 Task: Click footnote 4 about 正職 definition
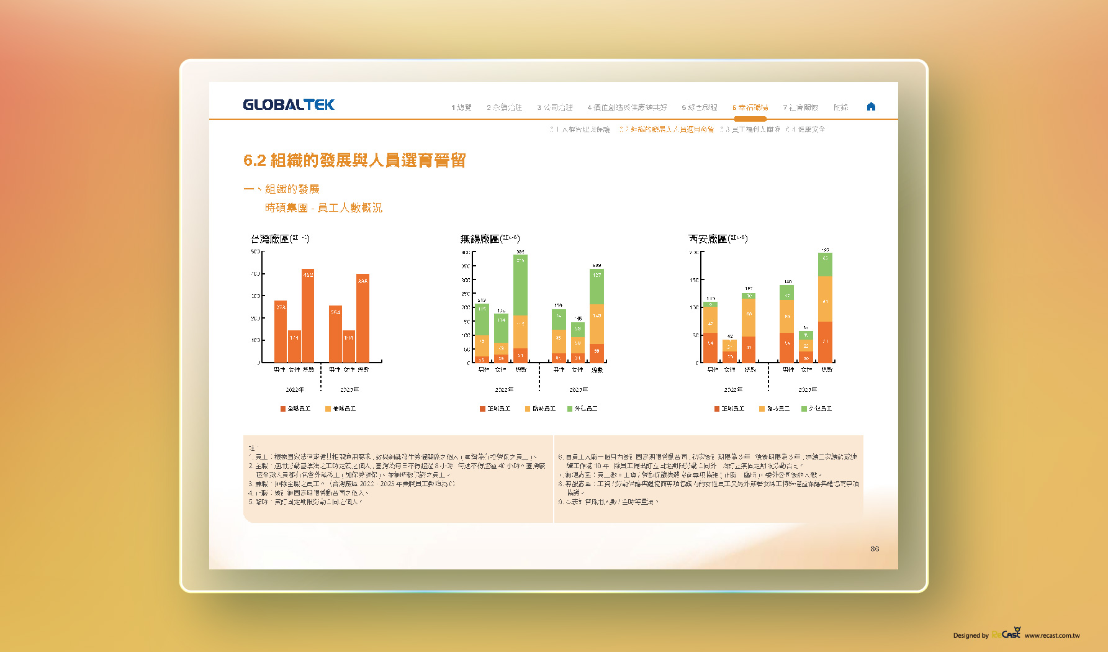309,493
